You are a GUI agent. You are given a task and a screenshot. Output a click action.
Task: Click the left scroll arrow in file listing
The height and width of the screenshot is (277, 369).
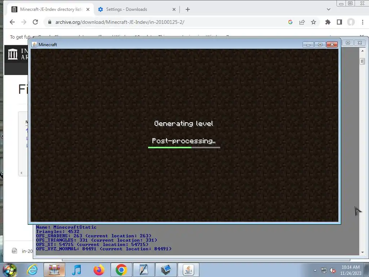pyautogui.click(x=21, y=173)
